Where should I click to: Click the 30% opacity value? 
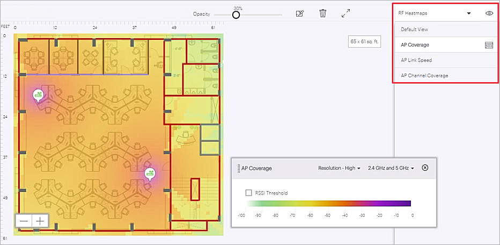238,8
